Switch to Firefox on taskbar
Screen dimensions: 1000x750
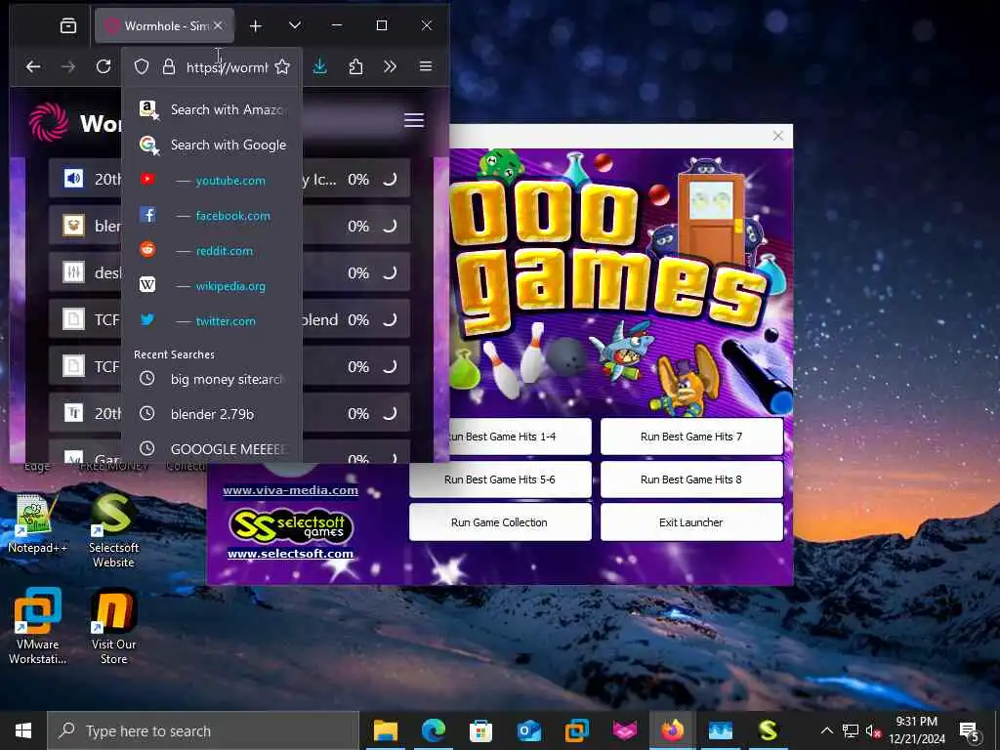click(672, 730)
